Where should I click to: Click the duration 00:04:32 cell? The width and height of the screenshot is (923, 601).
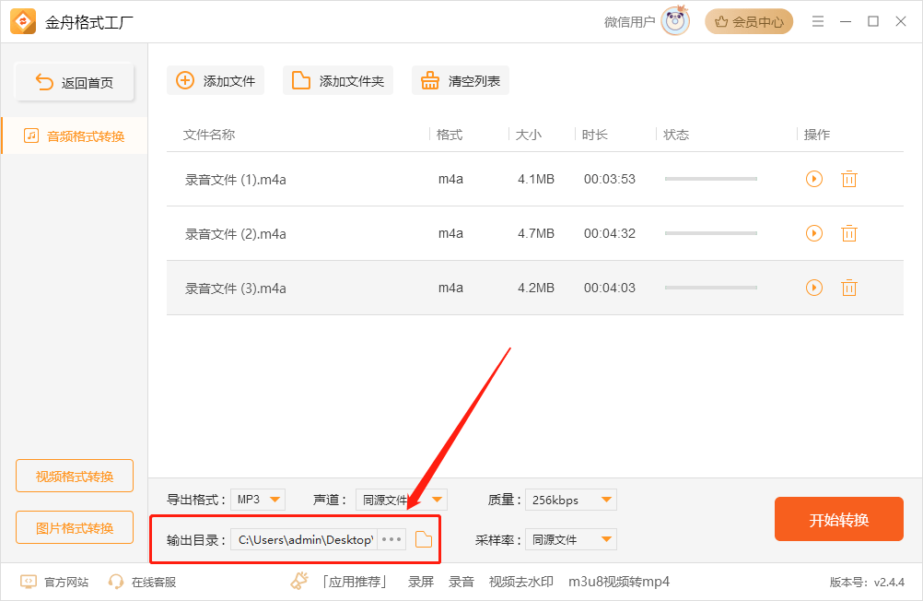coord(609,233)
